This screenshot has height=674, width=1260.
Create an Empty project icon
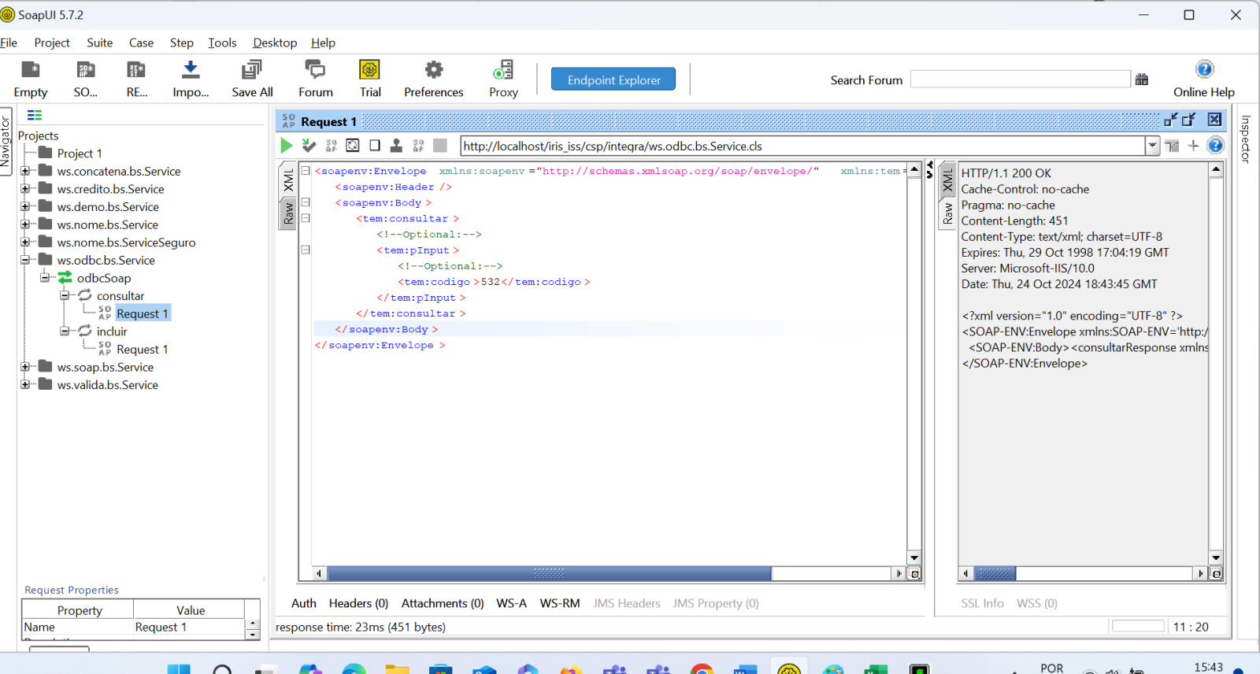[x=31, y=71]
